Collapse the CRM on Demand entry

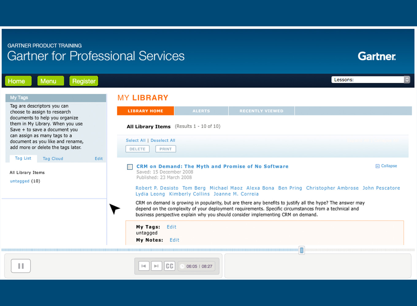pyautogui.click(x=386, y=166)
